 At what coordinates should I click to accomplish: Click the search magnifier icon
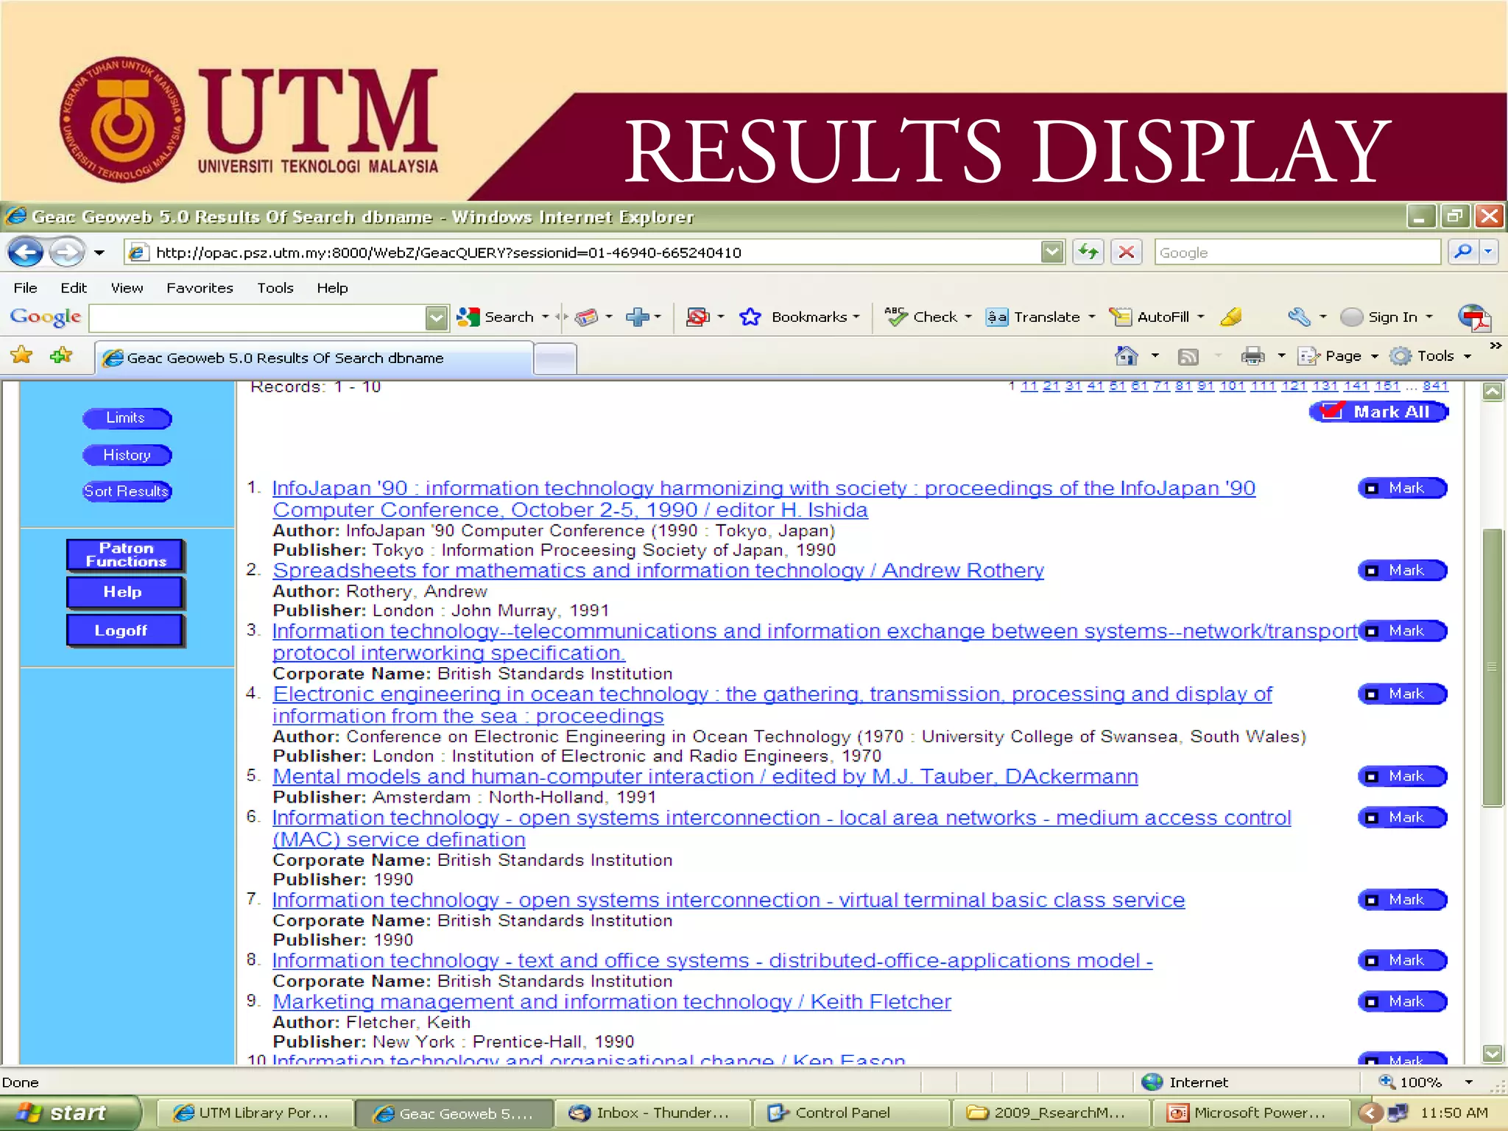coord(1462,253)
